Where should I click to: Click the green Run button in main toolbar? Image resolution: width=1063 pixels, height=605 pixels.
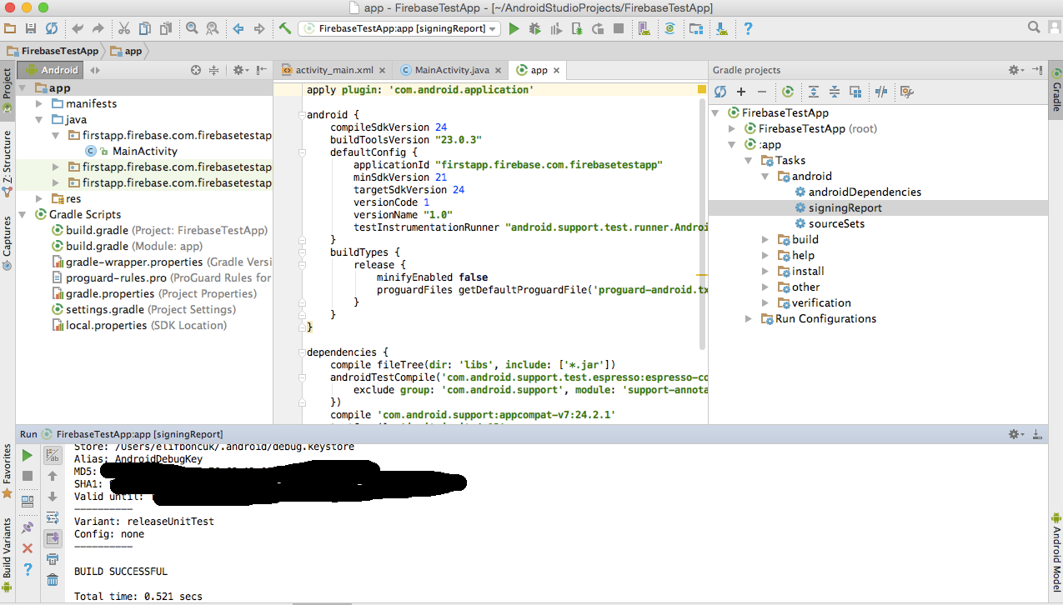pyautogui.click(x=514, y=28)
